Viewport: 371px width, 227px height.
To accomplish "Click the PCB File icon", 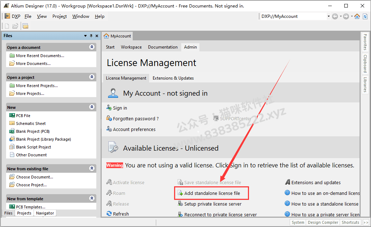I will point(12,115).
